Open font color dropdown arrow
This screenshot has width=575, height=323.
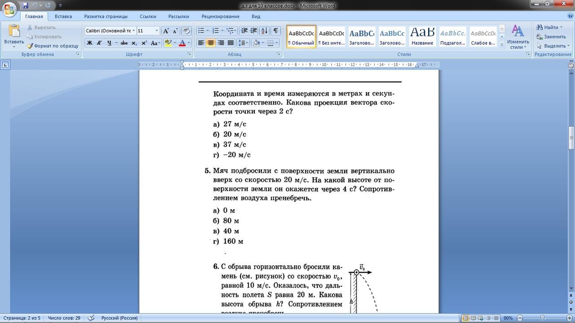[189, 43]
